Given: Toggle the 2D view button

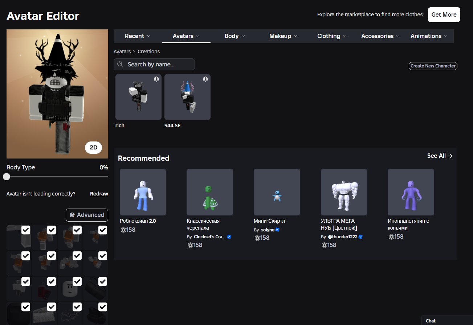Looking at the screenshot, I should tap(93, 148).
